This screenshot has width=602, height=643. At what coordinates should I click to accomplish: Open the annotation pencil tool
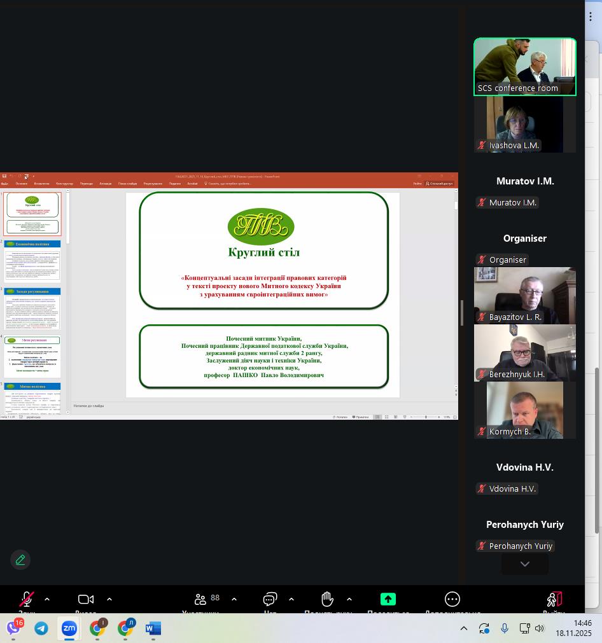click(x=20, y=560)
